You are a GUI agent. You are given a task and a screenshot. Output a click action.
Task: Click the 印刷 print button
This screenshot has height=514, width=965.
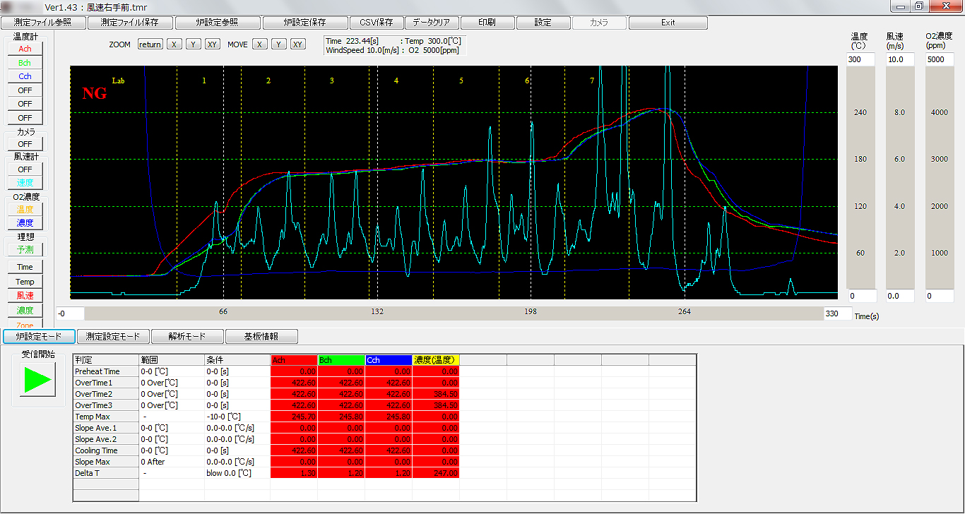point(487,23)
